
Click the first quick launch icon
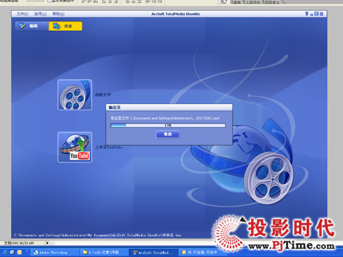5,252
